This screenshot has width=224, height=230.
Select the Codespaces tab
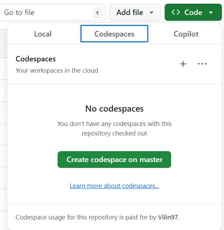[x=114, y=34]
